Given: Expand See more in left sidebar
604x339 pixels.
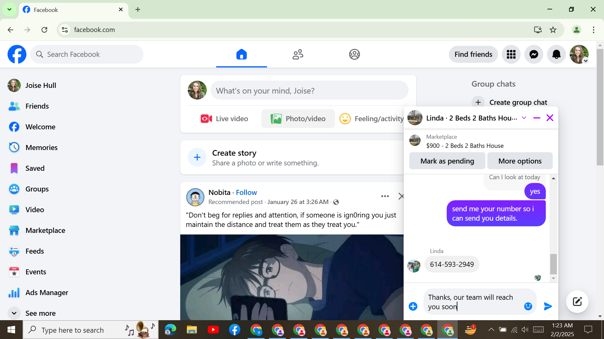Looking at the screenshot, I should pos(40,313).
